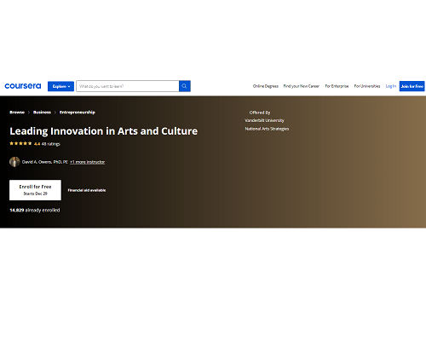This screenshot has height=341, width=426.
Task: Go to For Universities page
Action: 367,86
